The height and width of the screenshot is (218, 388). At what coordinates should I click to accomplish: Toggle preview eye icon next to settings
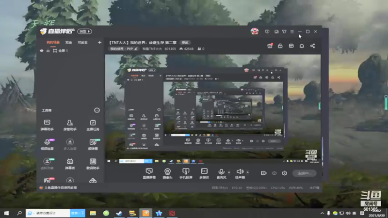pos(274,173)
